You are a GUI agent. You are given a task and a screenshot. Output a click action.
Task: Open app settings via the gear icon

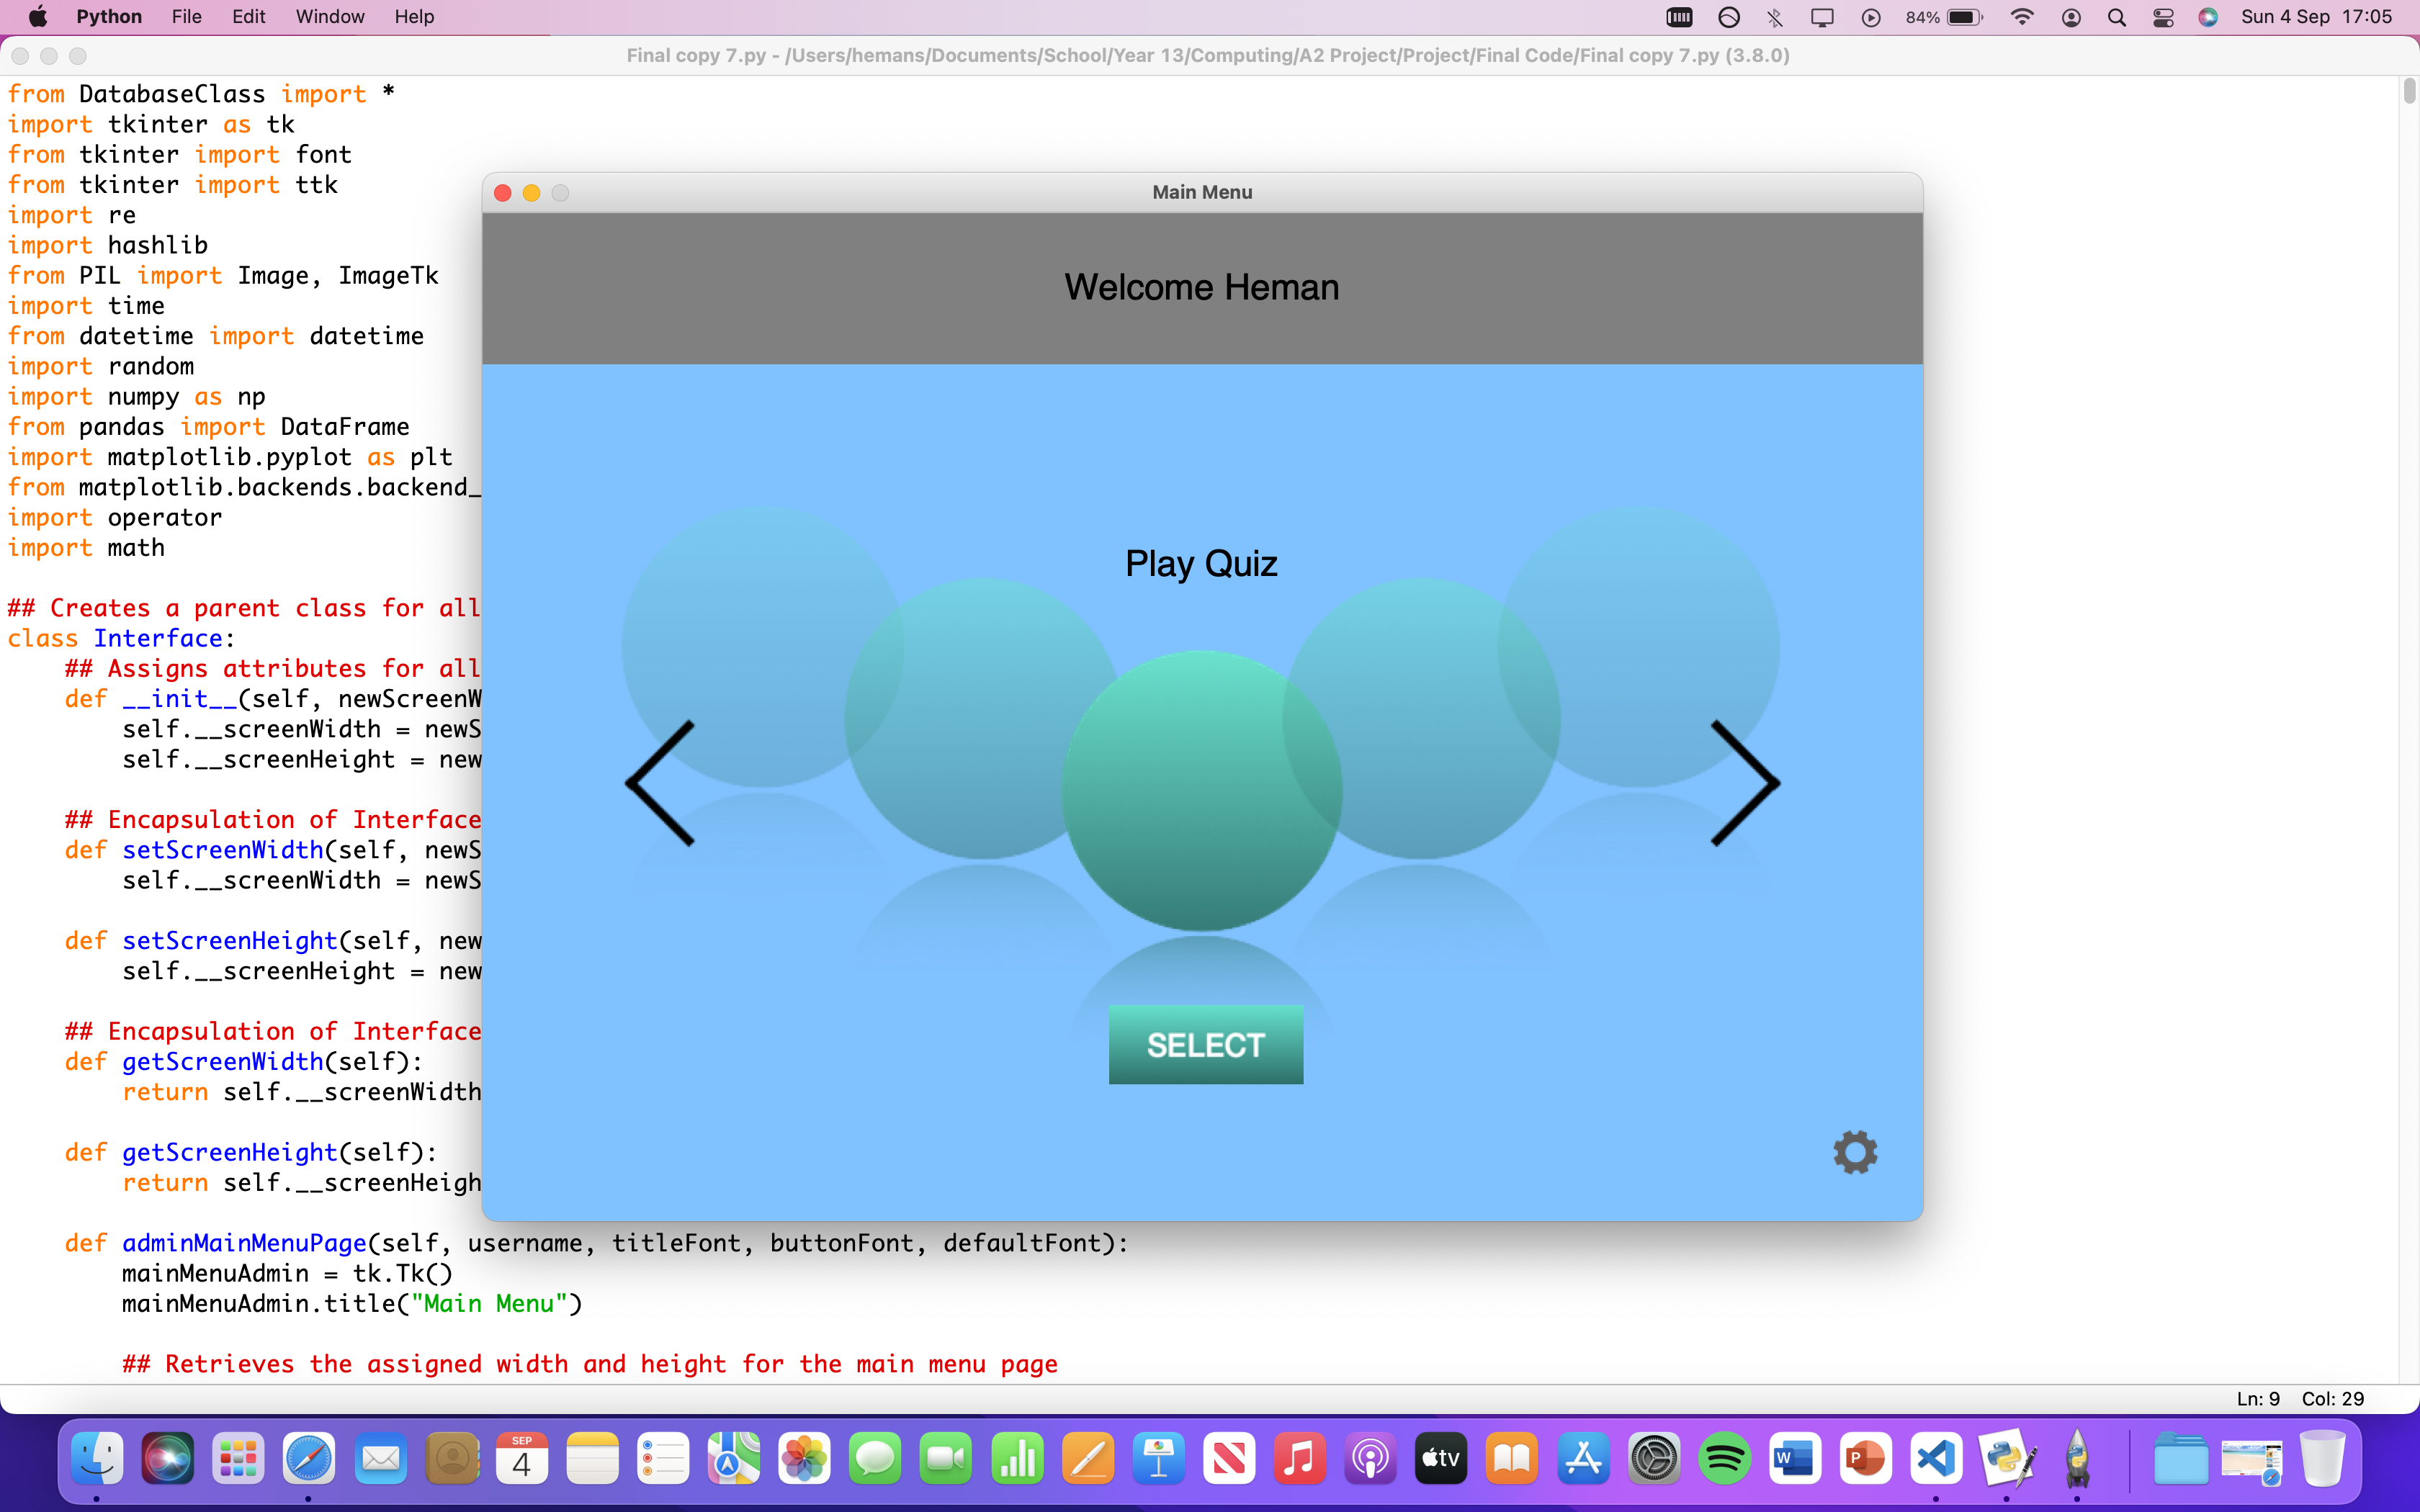(1855, 1152)
